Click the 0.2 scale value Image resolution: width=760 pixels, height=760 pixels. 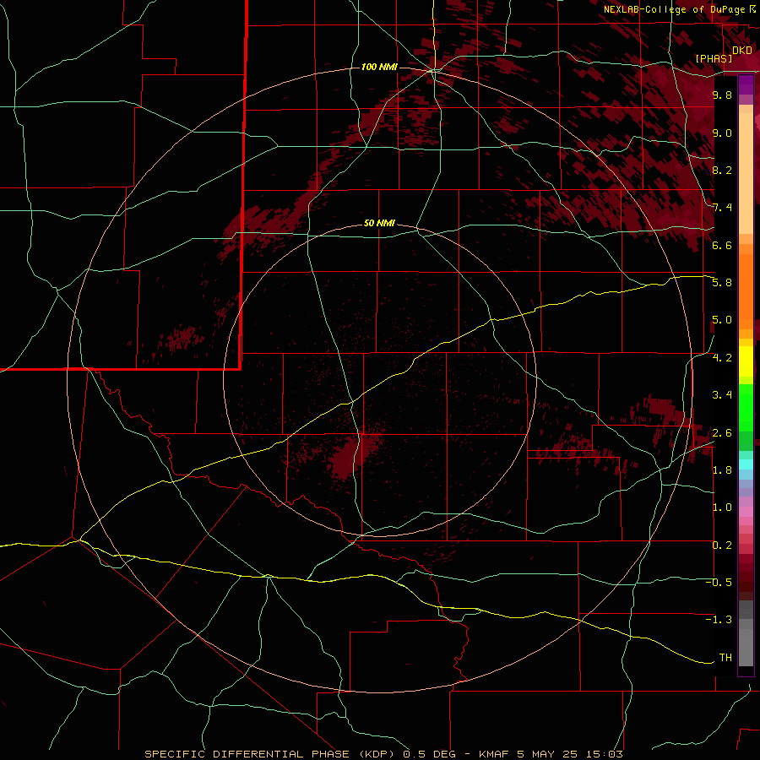[x=722, y=546]
